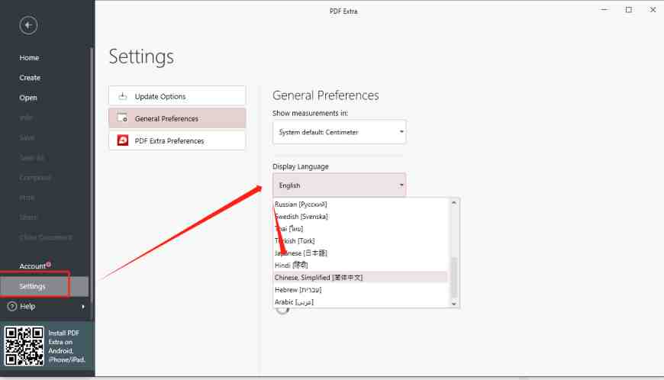Click the language list scroll down arrow
Viewport: 664px width, 380px height.
coord(455,303)
